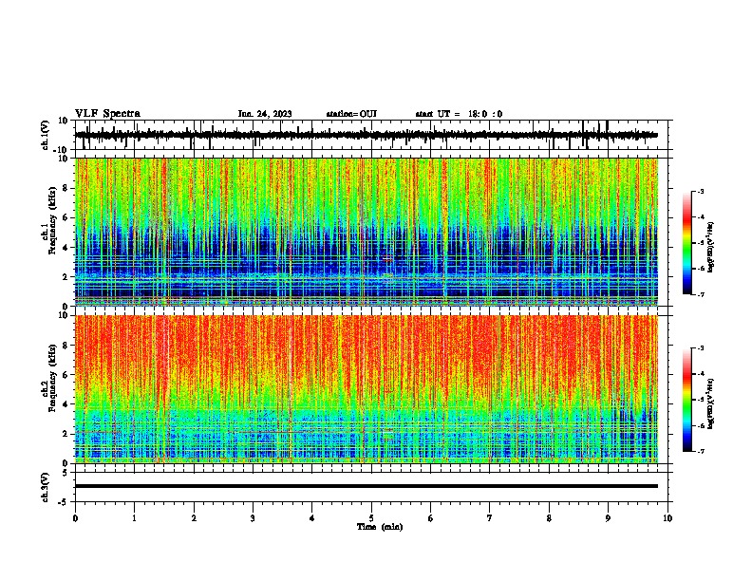Click the "7" tick on time axis
The image size is (752, 581).
tap(490, 518)
